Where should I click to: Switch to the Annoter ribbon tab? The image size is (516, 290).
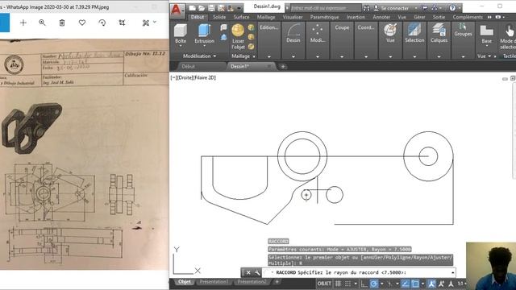[x=381, y=17]
